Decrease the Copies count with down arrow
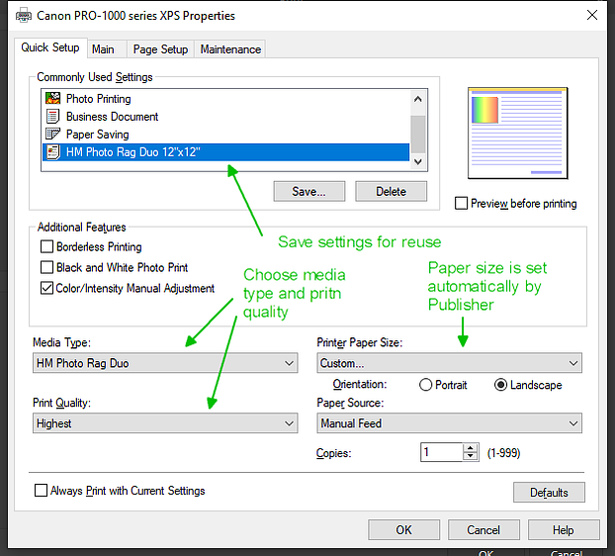 tap(470, 456)
